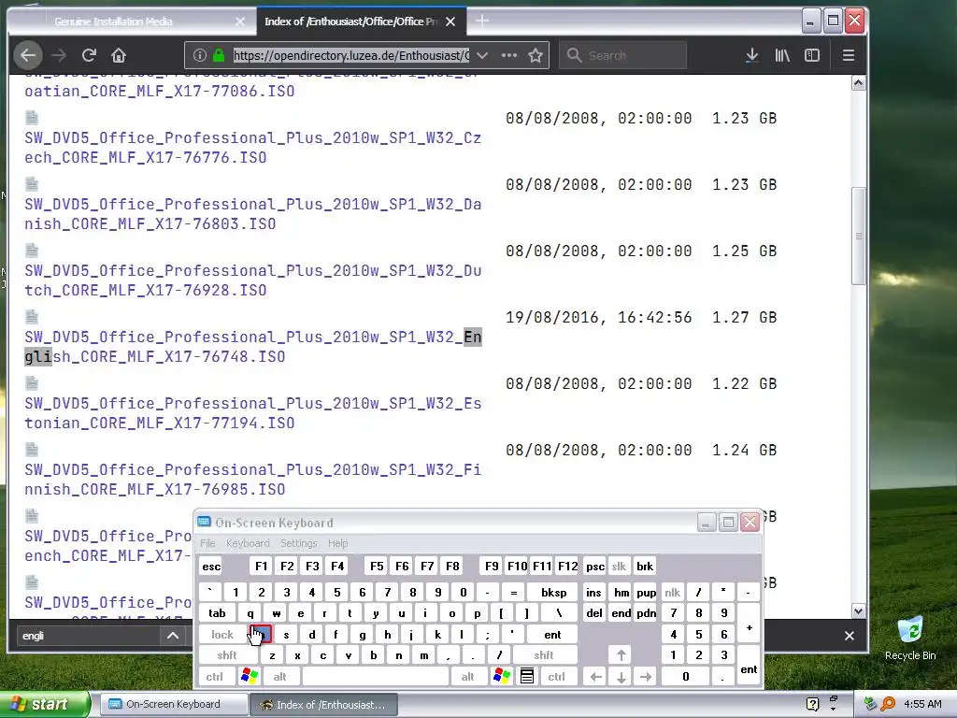This screenshot has width=957, height=718.
Task: Click the bksp key on keyboard
Action: [x=553, y=592]
